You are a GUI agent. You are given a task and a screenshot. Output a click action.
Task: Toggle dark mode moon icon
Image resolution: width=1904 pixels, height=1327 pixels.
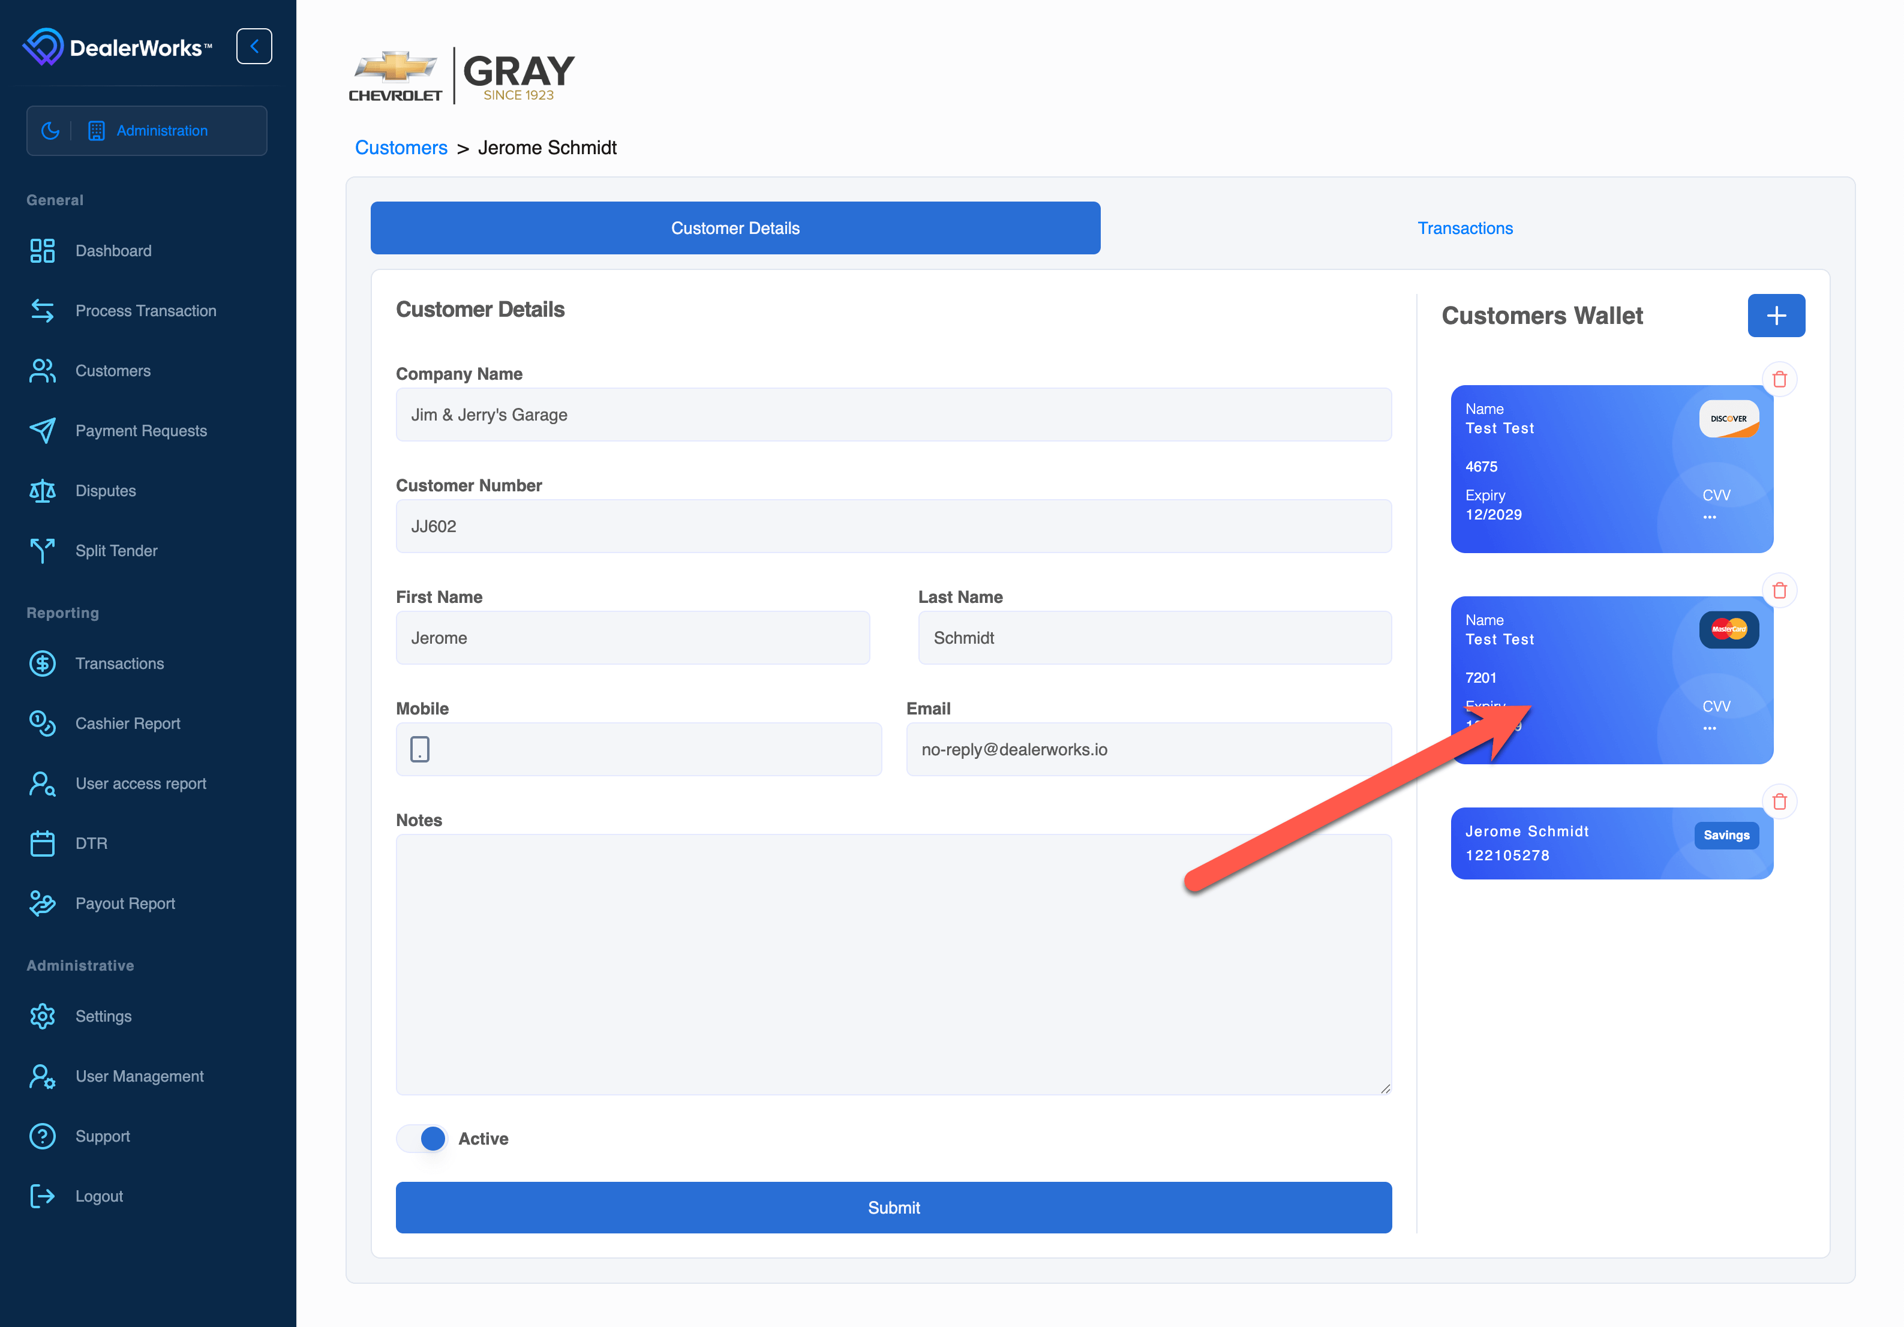pos(50,130)
